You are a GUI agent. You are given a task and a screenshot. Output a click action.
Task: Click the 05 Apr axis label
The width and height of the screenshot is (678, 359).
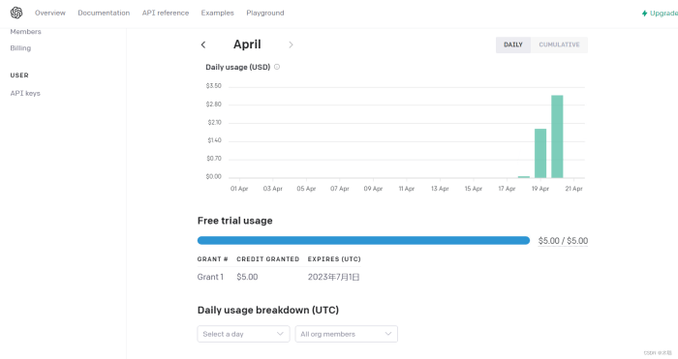307,189
